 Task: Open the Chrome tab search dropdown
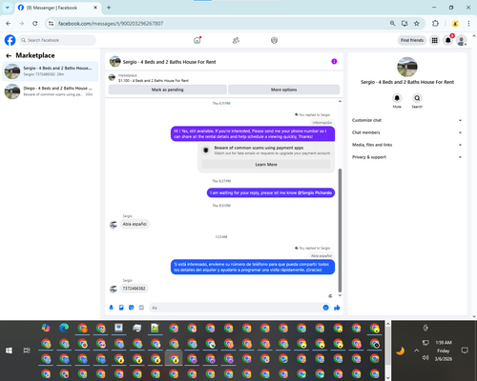pyautogui.click(x=8, y=8)
